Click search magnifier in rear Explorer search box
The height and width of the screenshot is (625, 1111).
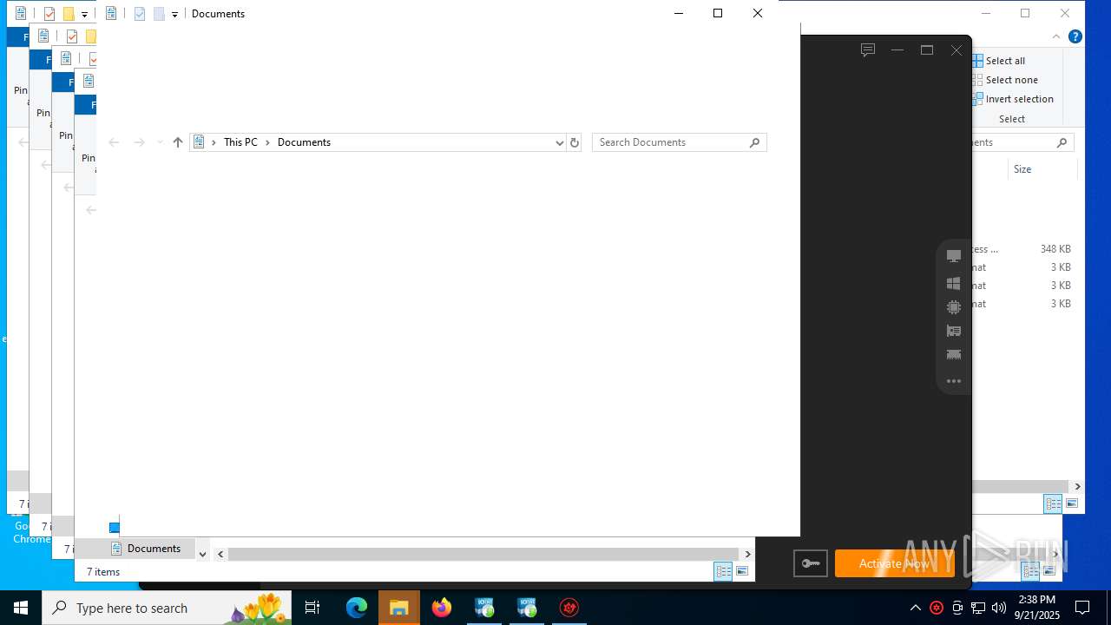[1062, 142]
